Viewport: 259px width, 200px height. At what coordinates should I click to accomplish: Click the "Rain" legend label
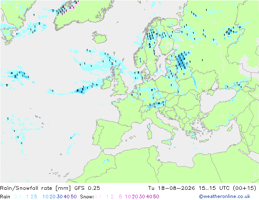pyautogui.click(x=5, y=197)
